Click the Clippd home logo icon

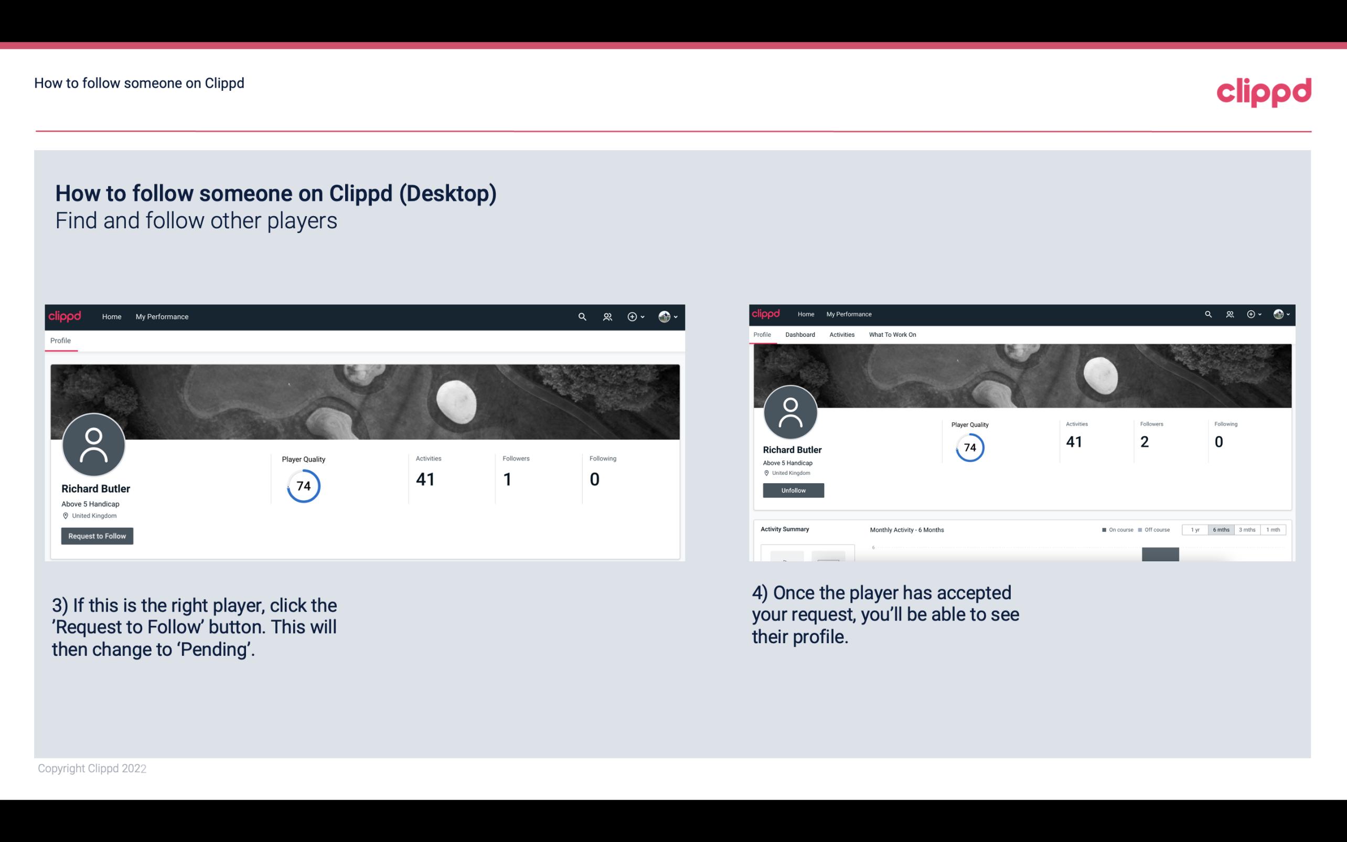(x=64, y=315)
